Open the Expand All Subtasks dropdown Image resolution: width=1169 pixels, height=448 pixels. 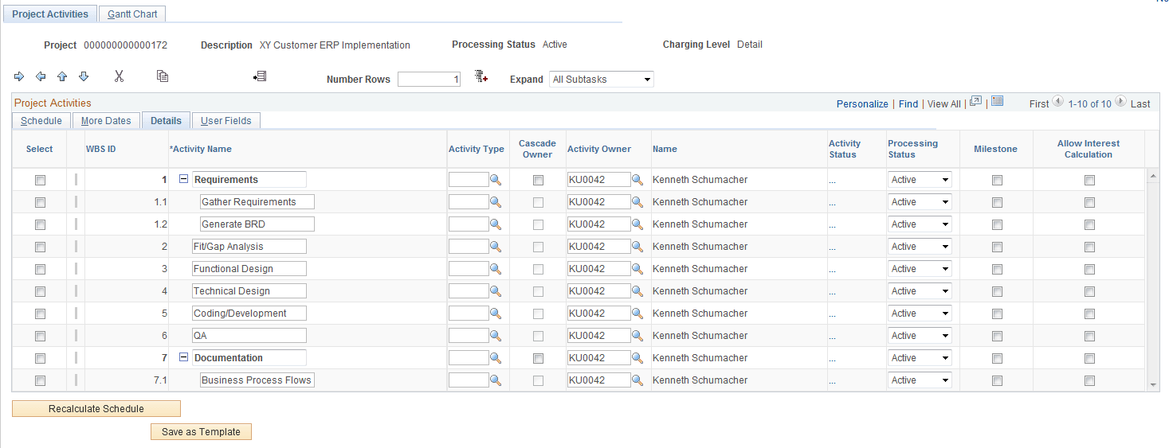pos(602,80)
